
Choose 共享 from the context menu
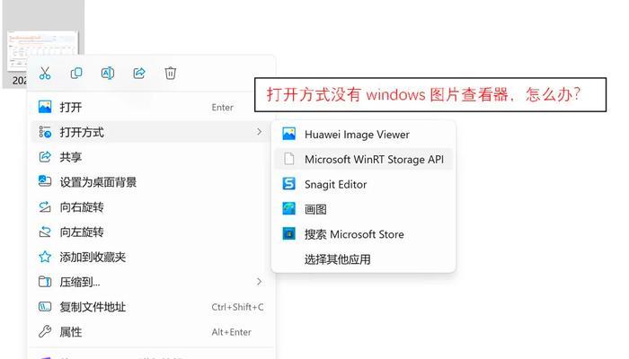point(149,157)
